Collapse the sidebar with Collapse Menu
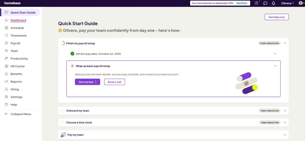This screenshot has height=141, width=305. tap(21, 114)
